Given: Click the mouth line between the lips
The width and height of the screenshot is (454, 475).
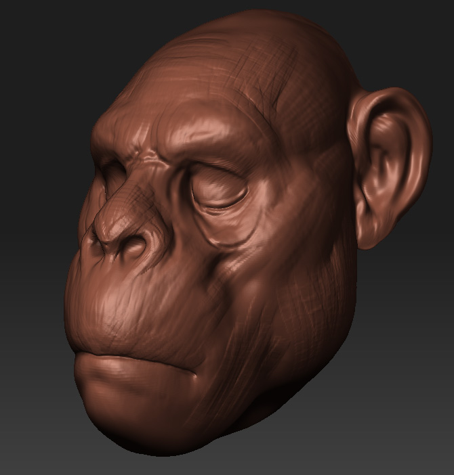Looking at the screenshot, I should point(136,355).
